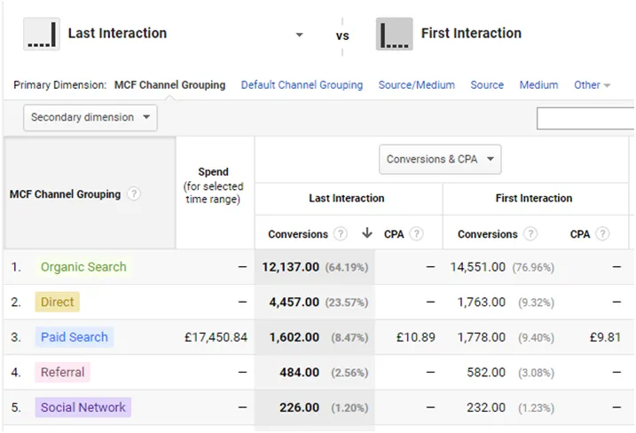Click help icon next to Last Interaction Conversions
The width and height of the screenshot is (636, 433).
click(341, 234)
